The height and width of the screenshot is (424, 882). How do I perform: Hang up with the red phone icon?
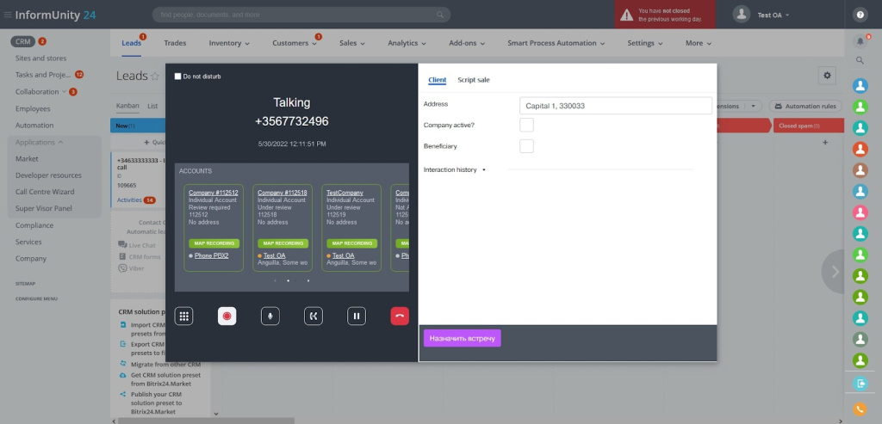400,316
